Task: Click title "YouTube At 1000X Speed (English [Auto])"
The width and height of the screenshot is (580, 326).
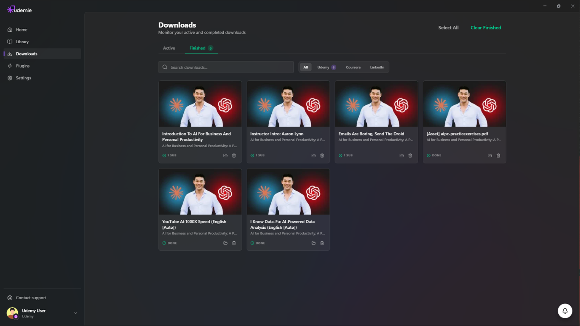Action: tap(194, 225)
